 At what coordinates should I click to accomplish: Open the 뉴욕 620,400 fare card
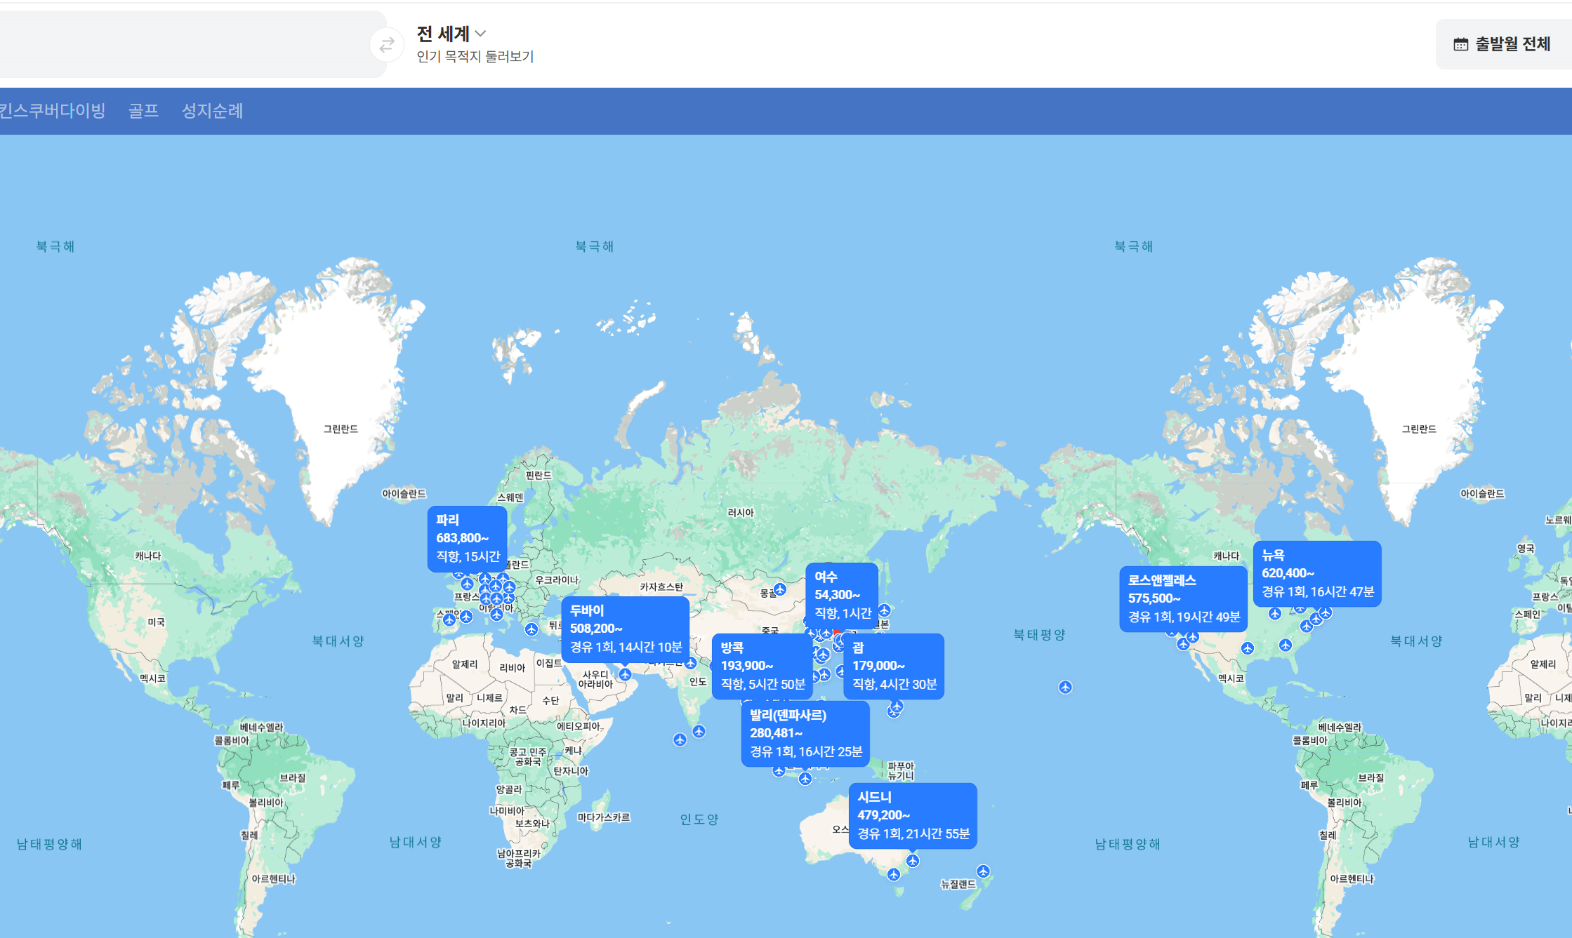coord(1316,573)
